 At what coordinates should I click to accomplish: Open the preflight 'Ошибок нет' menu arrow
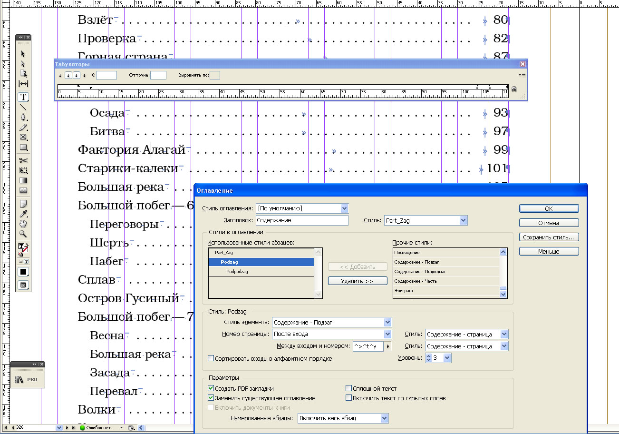coord(121,428)
